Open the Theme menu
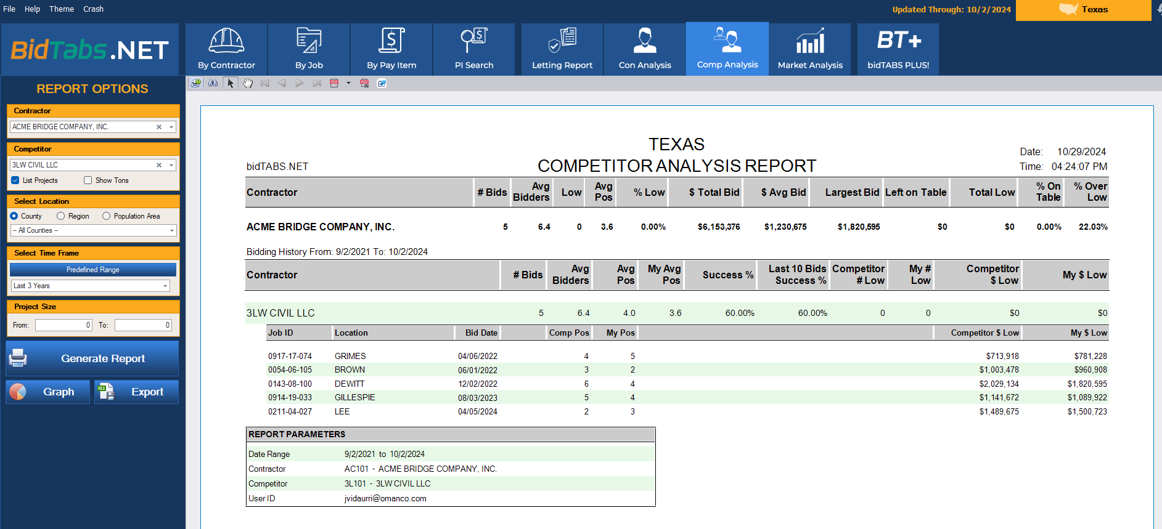 tap(62, 9)
